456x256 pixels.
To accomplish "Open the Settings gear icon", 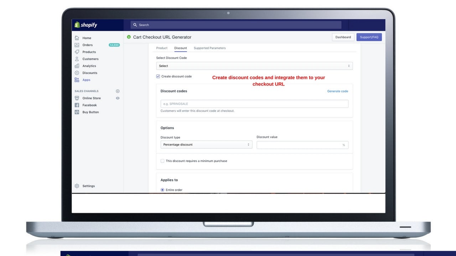I will 77,186.
